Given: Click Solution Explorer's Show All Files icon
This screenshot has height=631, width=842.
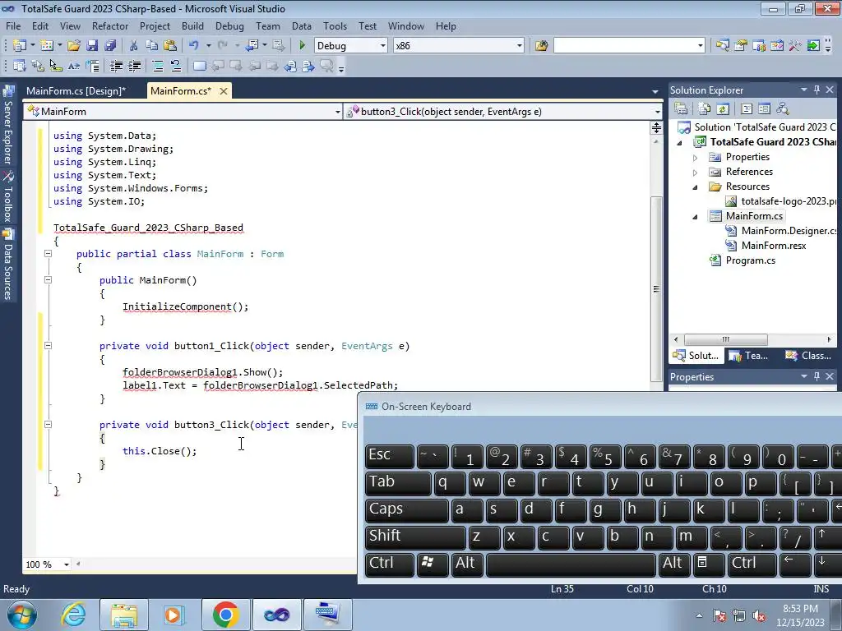Looking at the screenshot, I should point(705,109).
